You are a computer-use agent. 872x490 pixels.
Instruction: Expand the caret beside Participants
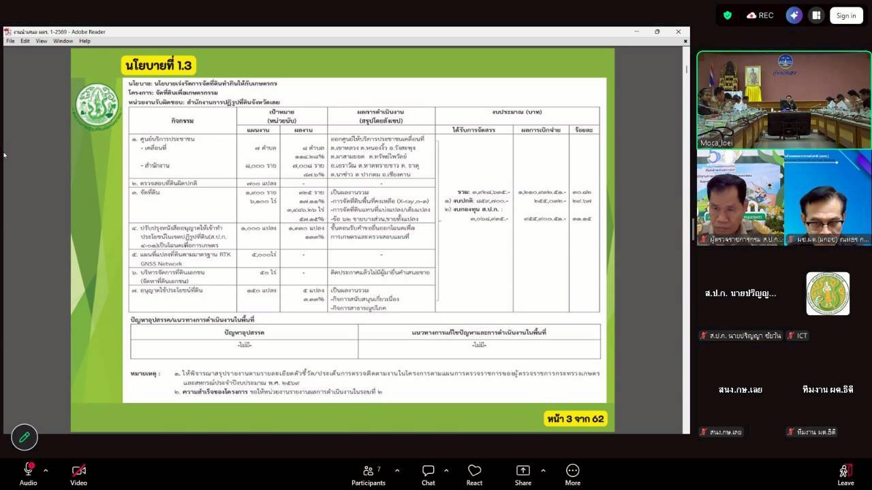[x=397, y=470]
